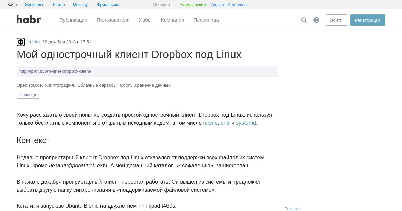The height and width of the screenshot is (211, 402).
Task: Click the Регистрация button
Action: pyautogui.click(x=368, y=20)
